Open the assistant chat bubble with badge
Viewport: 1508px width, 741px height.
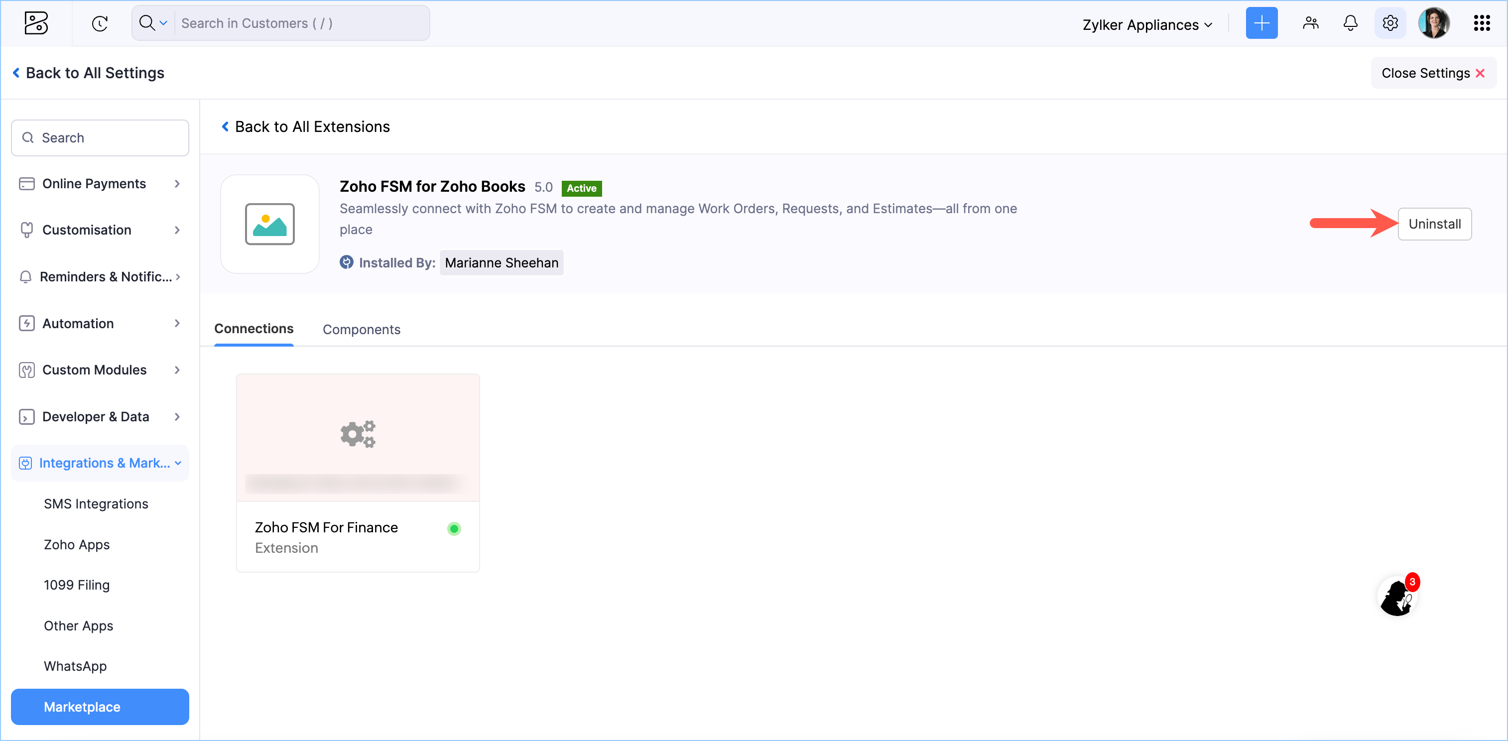tap(1398, 596)
